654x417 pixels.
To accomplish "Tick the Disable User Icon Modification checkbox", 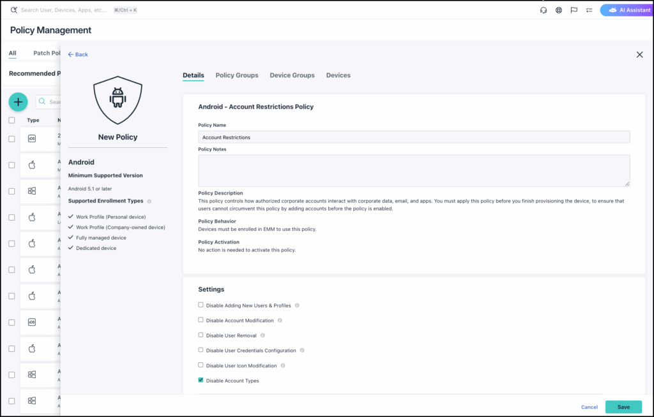I will (x=201, y=365).
